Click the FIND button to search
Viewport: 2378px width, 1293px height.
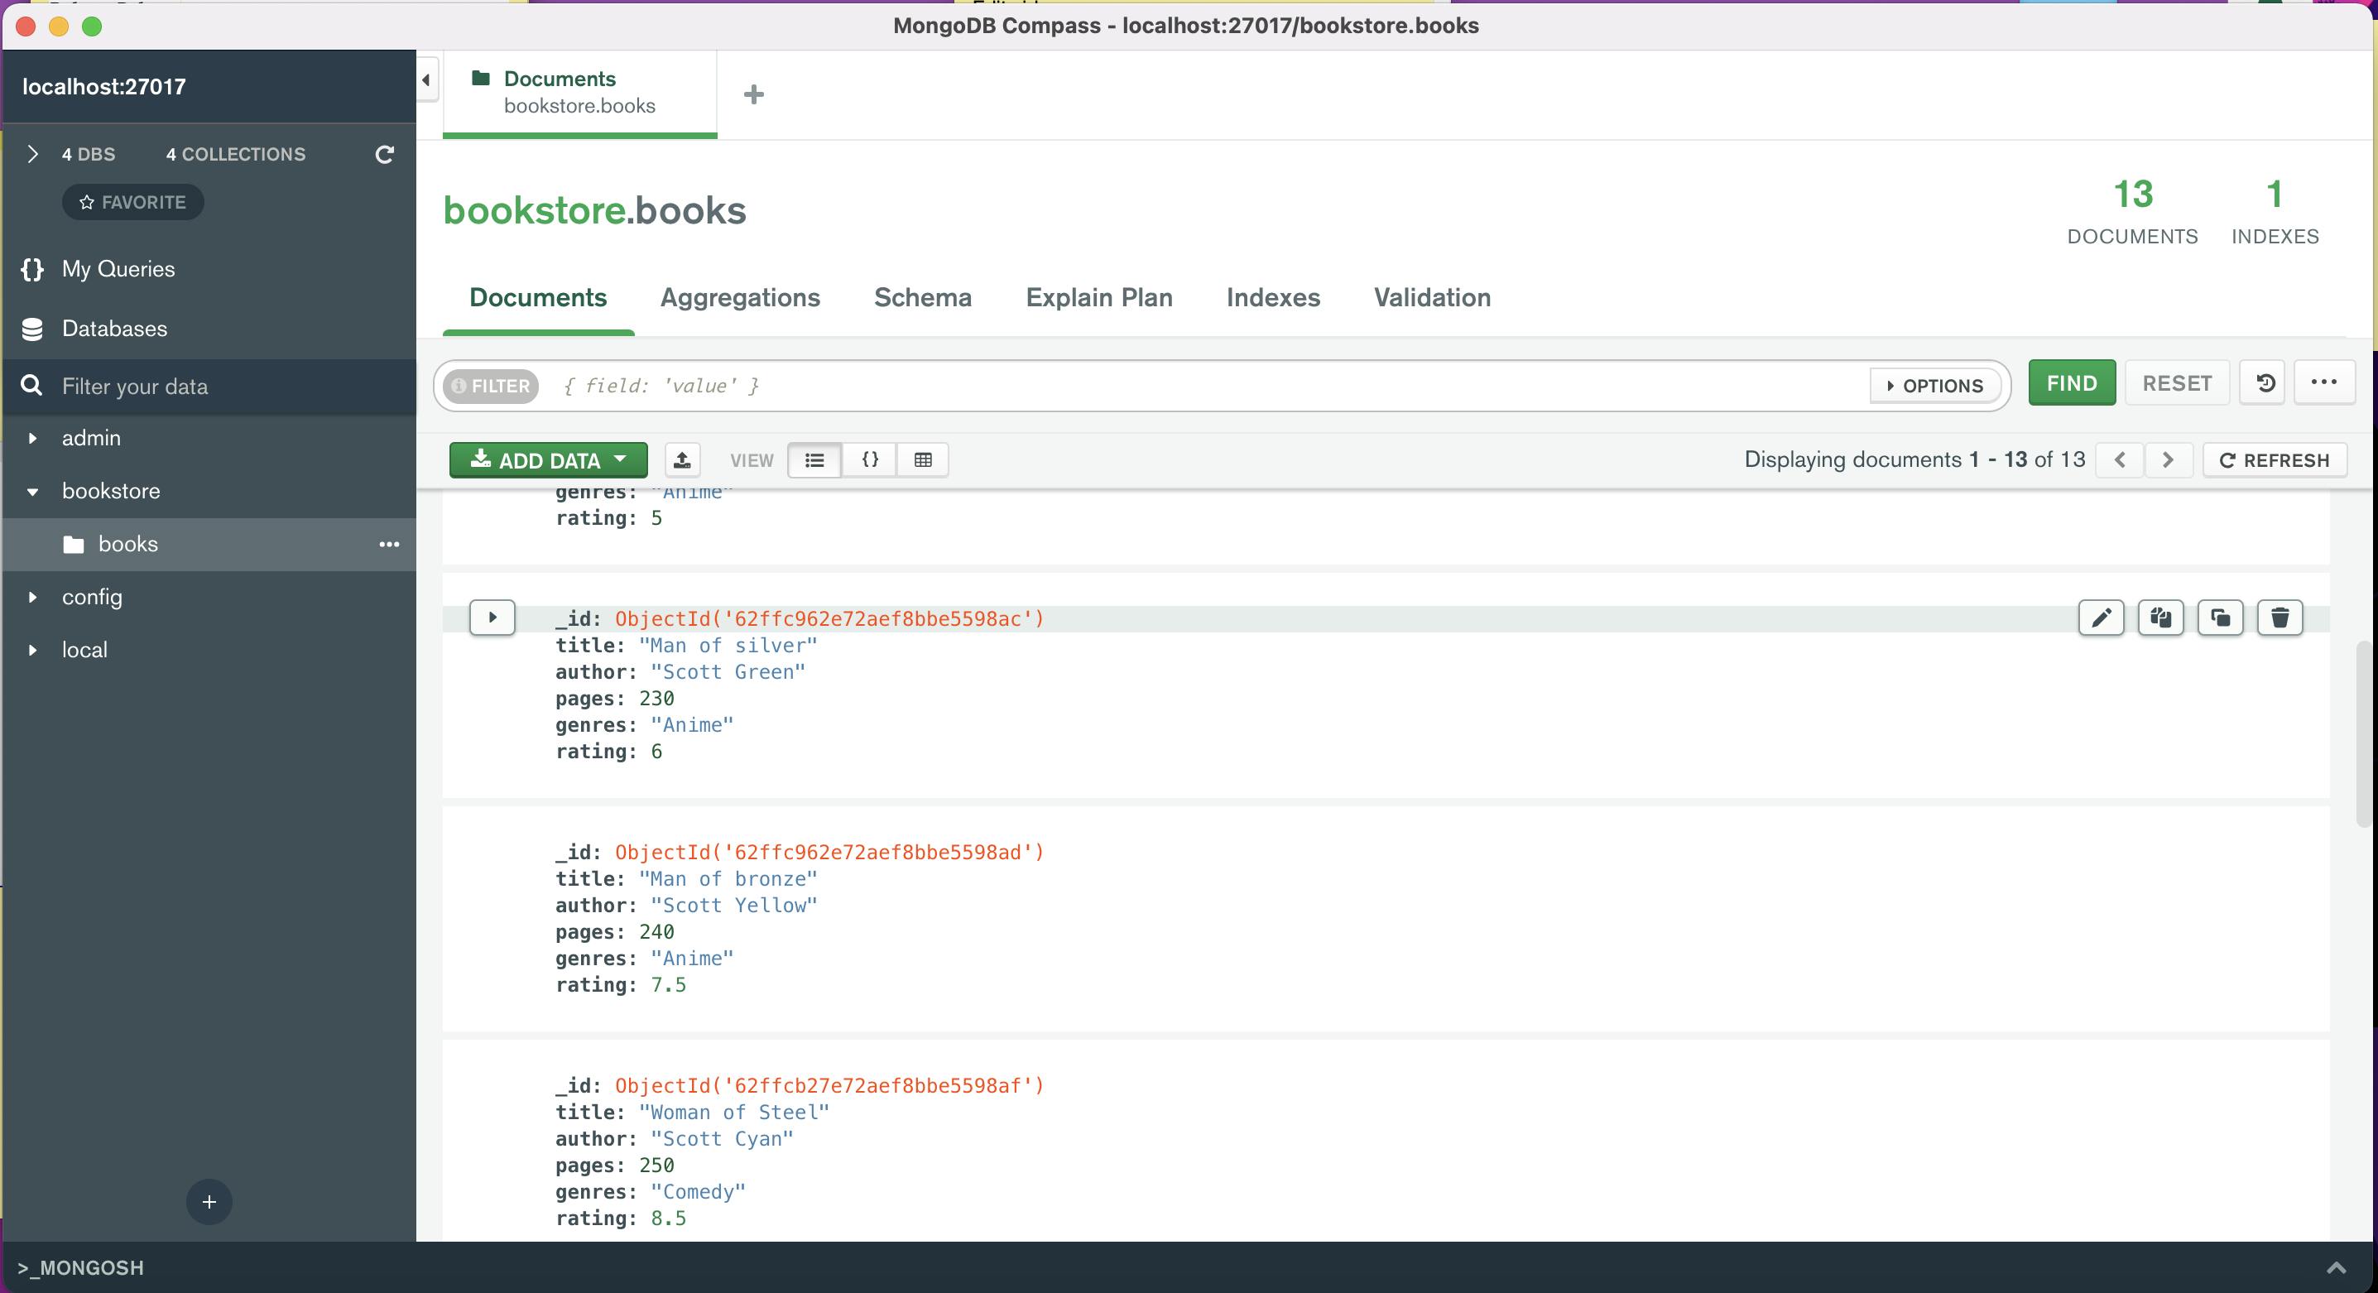click(2071, 384)
